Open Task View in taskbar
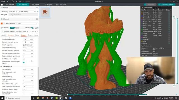The width and height of the screenshot is (179, 100). click(x=34, y=98)
